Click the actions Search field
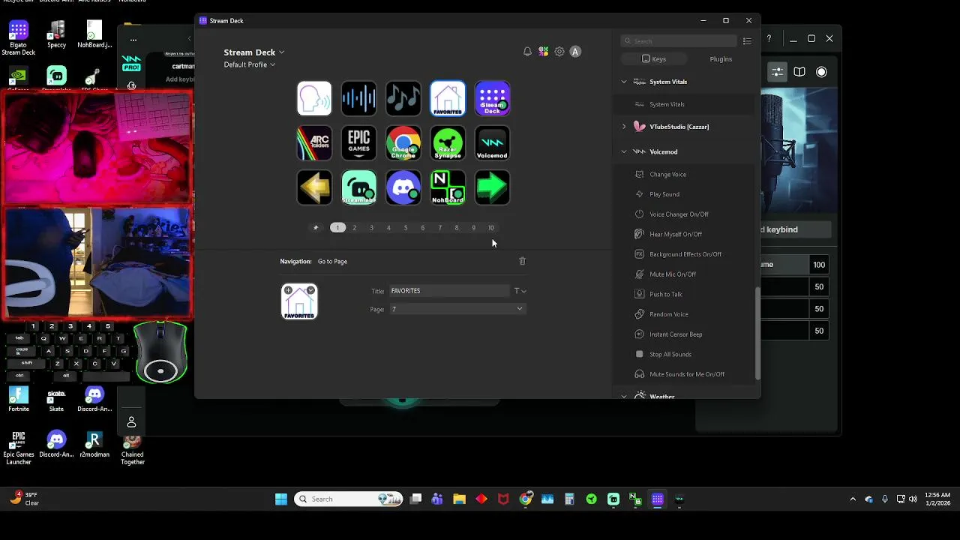Viewport: 960px width, 540px height. [x=679, y=41]
